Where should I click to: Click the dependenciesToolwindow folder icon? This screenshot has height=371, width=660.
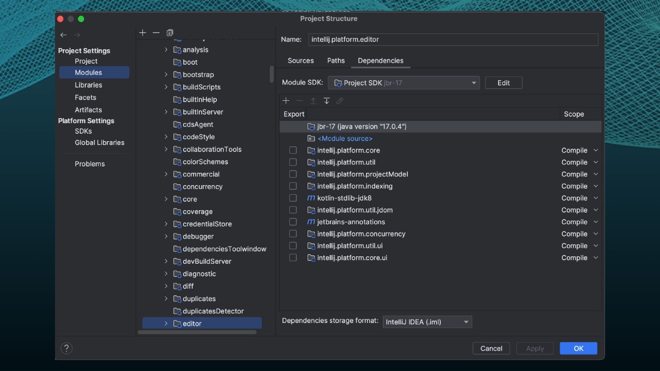177,249
